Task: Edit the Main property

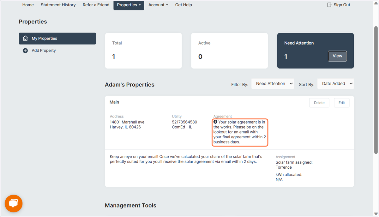Action: point(342,103)
